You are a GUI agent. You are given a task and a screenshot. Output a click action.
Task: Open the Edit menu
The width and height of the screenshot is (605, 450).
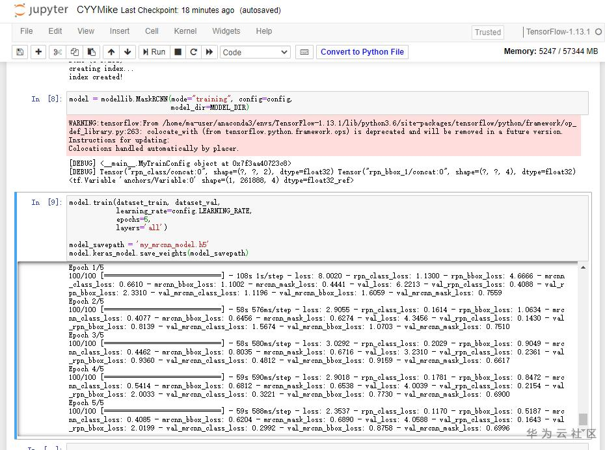tap(55, 31)
